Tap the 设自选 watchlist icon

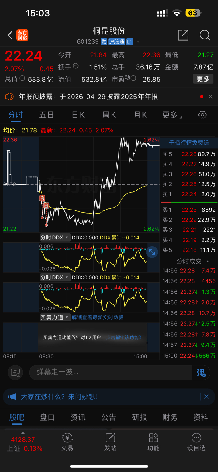pos(196,442)
